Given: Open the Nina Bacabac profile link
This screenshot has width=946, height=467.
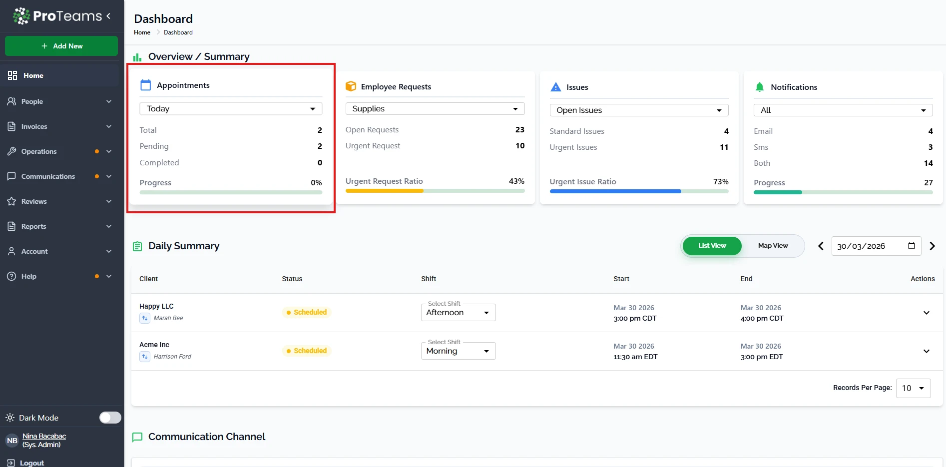Looking at the screenshot, I should tap(44, 436).
